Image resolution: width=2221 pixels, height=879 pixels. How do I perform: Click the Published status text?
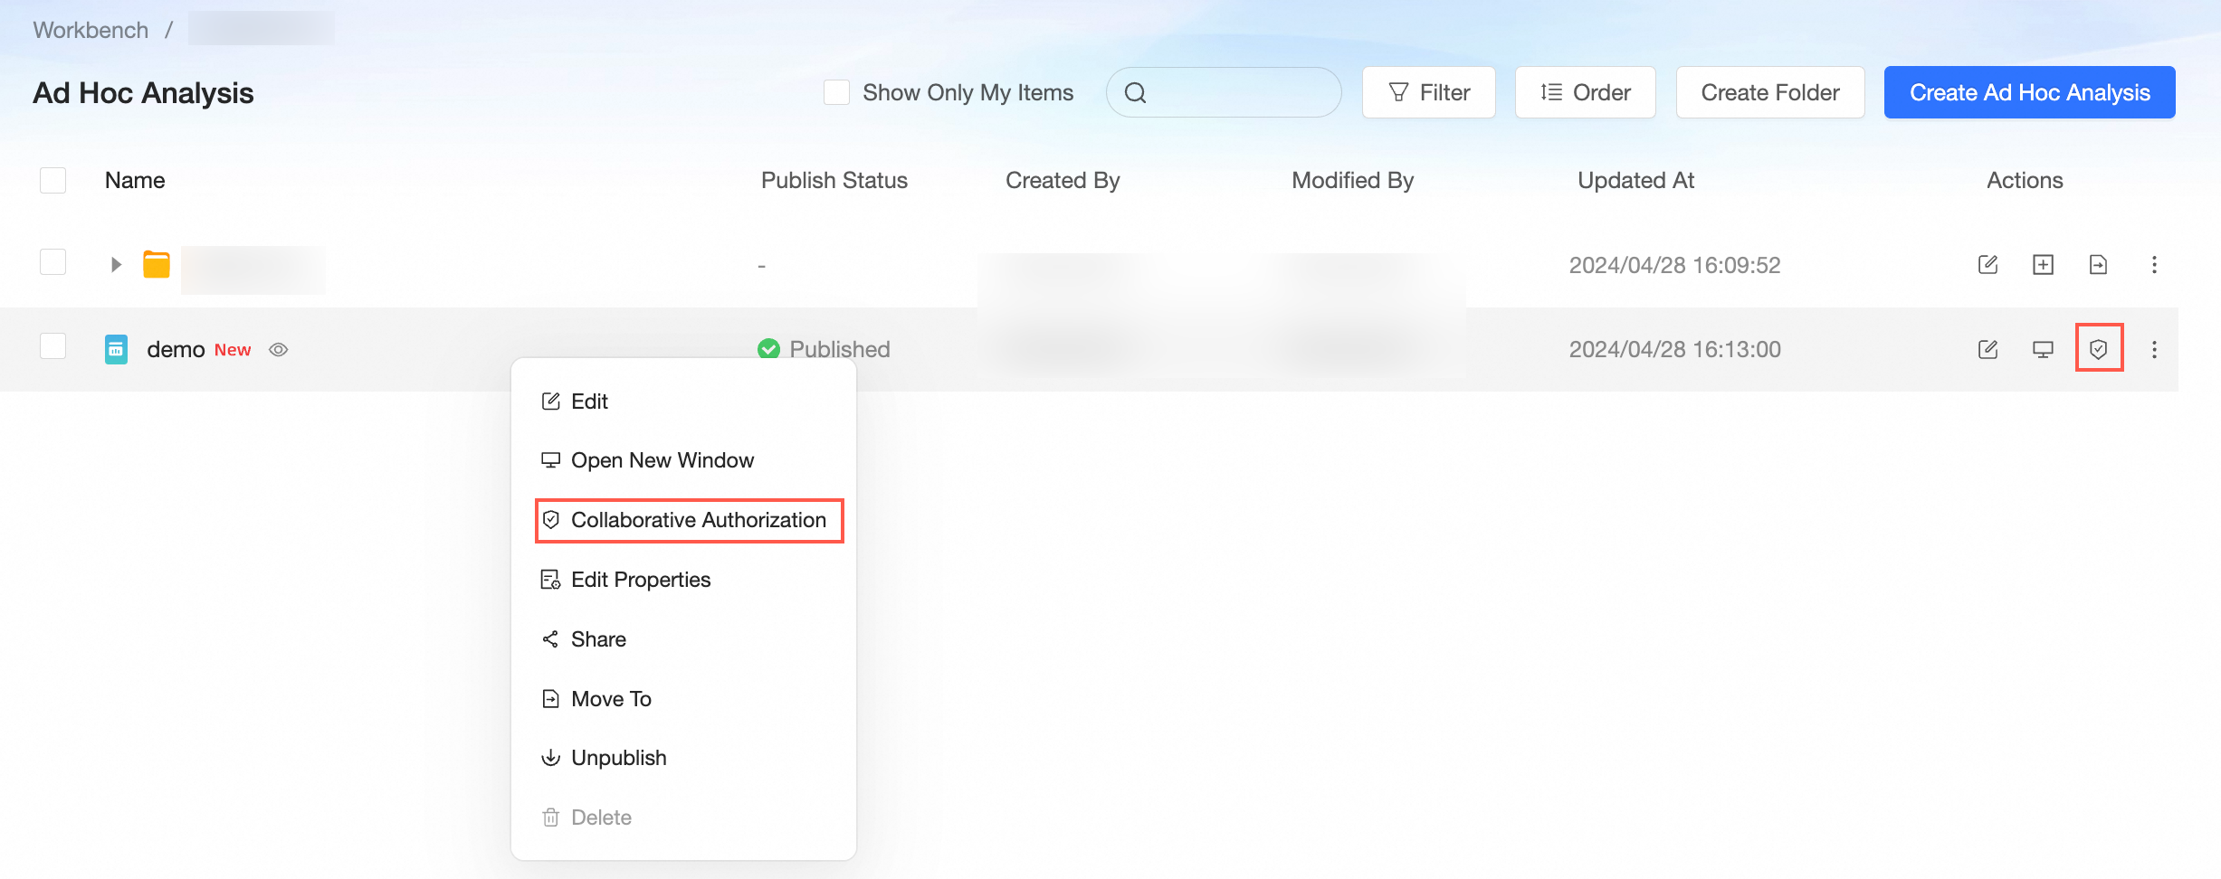pos(840,349)
